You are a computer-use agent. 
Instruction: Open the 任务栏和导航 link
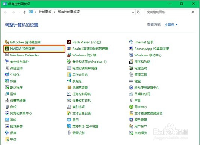pos(81,94)
